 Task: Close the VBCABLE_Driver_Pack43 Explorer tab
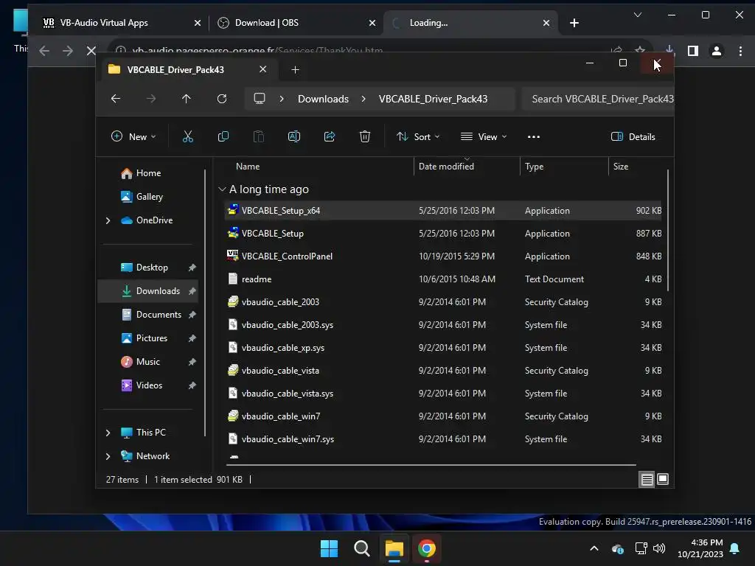point(263,69)
